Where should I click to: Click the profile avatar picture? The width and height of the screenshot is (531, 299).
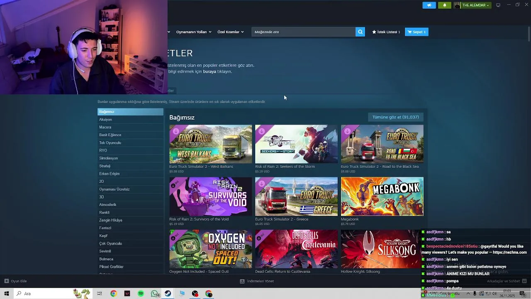tap(457, 5)
